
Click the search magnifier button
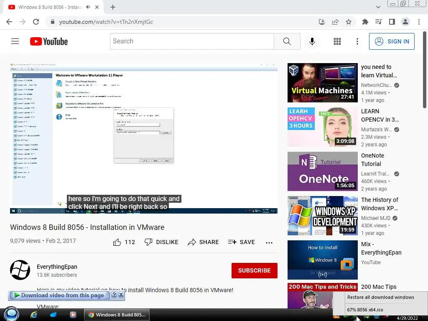287,41
